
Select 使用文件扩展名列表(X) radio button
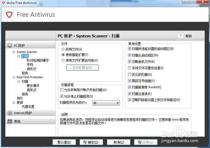click(63, 60)
